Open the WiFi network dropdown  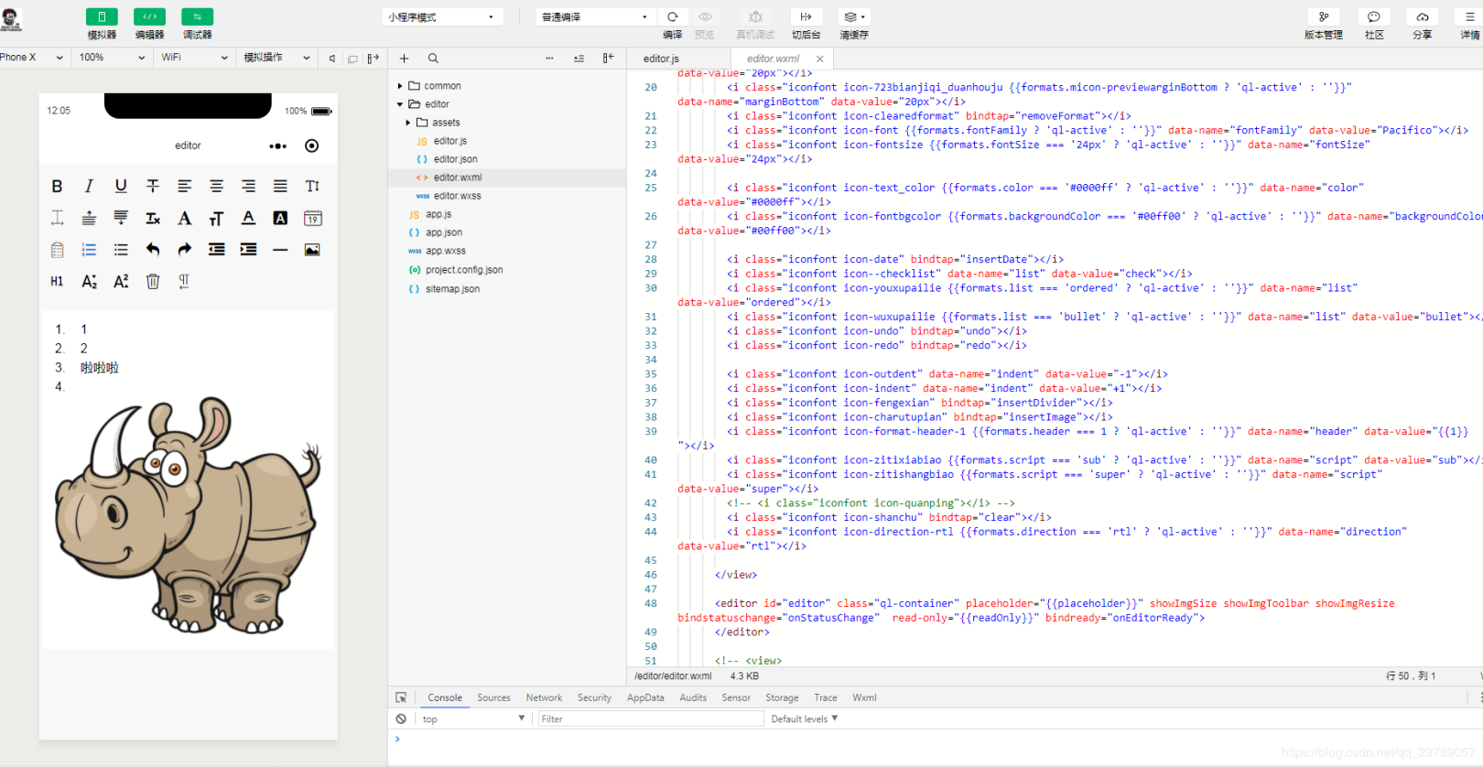tap(194, 58)
